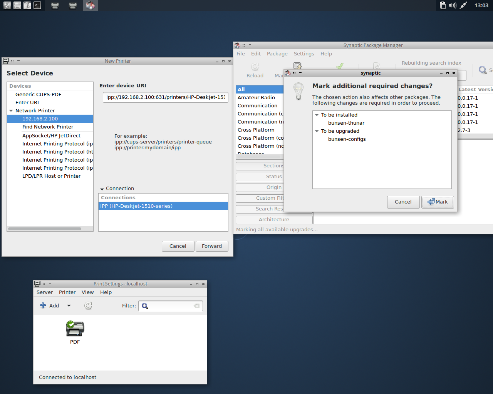
Task: Open the Package menu in Synaptic
Action: click(277, 54)
